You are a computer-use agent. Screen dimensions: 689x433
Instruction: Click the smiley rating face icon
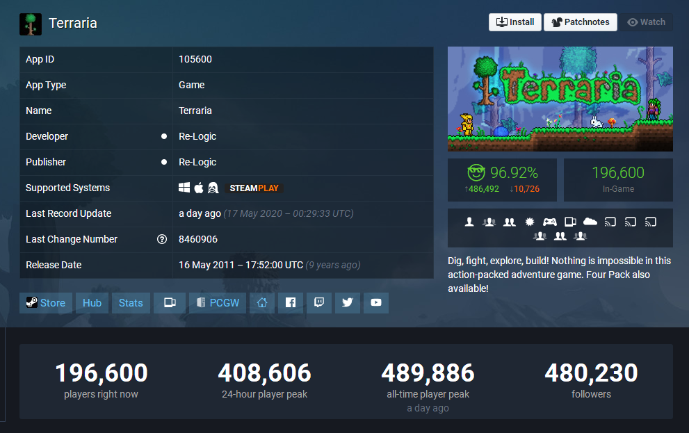476,172
